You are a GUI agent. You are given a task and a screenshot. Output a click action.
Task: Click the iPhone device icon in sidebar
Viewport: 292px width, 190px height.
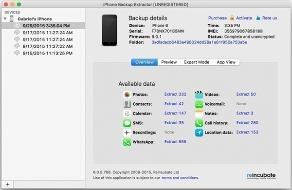12,19
